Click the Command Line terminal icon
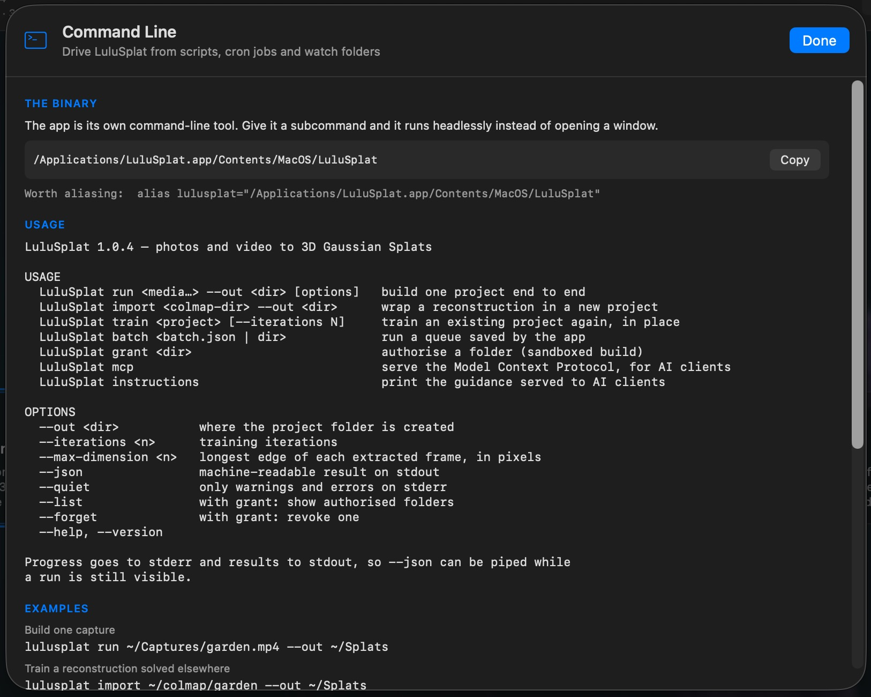The width and height of the screenshot is (871, 697). click(36, 40)
